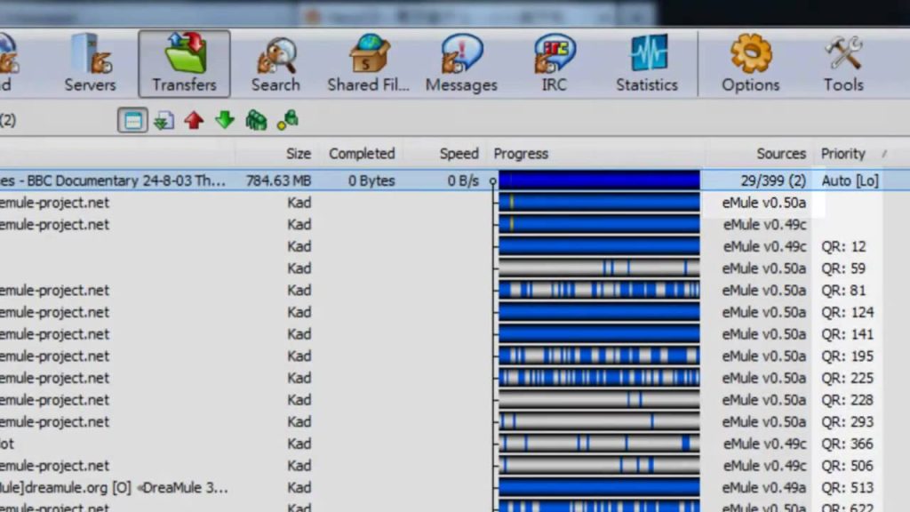Open the Options gear

coord(750,64)
